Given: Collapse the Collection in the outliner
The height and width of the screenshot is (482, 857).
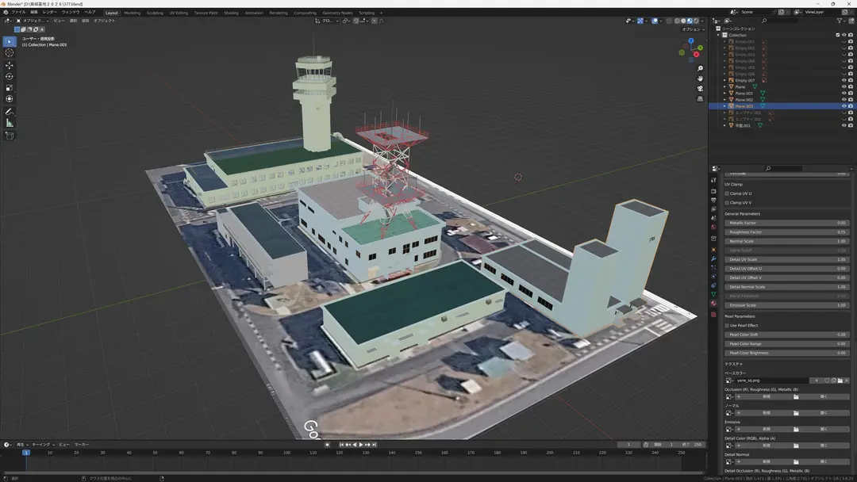Looking at the screenshot, I should coord(719,35).
